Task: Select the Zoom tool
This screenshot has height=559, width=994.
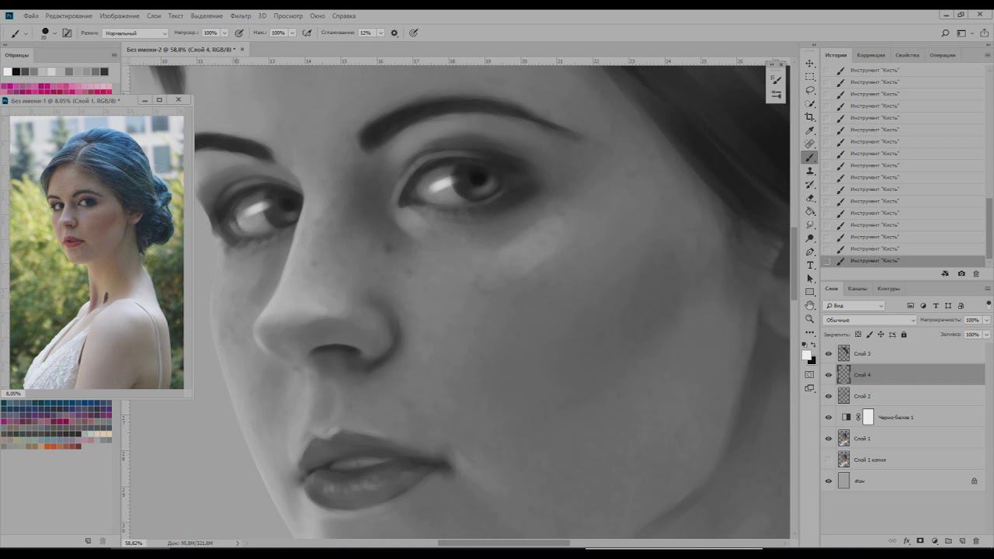Action: pos(810,318)
